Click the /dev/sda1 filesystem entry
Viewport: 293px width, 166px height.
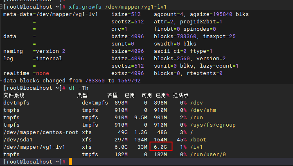click(x=18, y=140)
